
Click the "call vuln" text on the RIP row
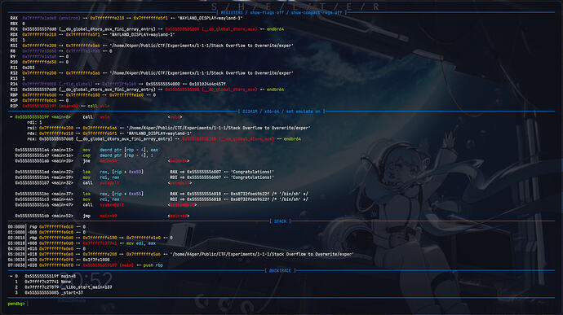pos(99,106)
